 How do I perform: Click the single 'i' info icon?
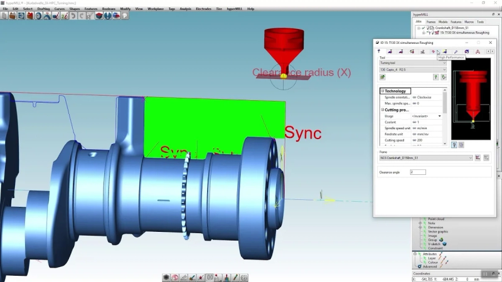pos(56,16)
